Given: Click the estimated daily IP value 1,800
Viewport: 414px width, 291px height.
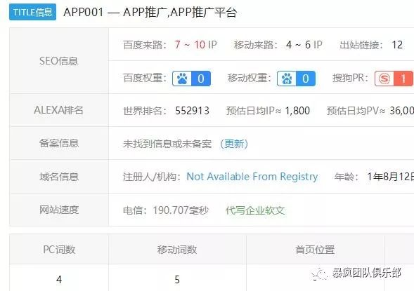Looking at the screenshot, I should pos(297,111).
